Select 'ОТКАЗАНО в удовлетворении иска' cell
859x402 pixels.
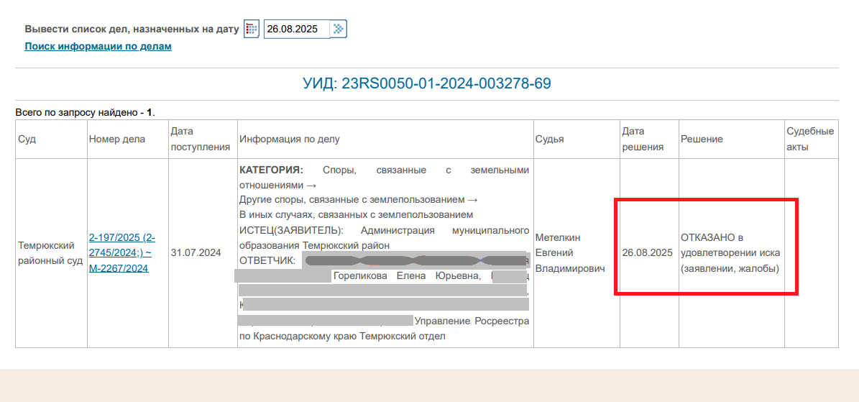[730, 253]
